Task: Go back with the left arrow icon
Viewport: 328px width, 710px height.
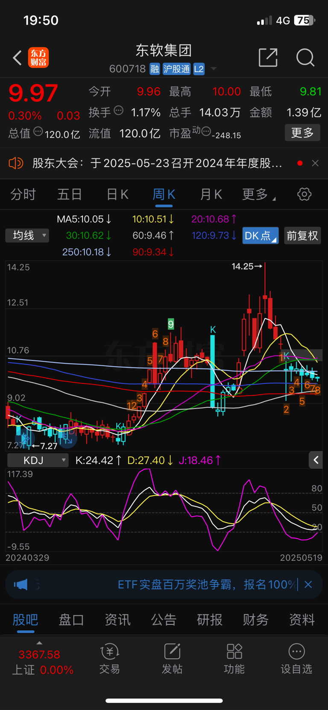Action: [x=17, y=58]
